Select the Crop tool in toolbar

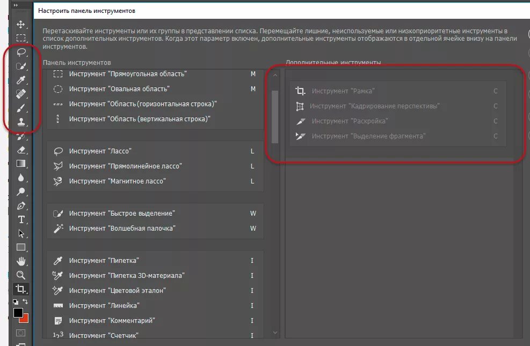pyautogui.click(x=21, y=289)
